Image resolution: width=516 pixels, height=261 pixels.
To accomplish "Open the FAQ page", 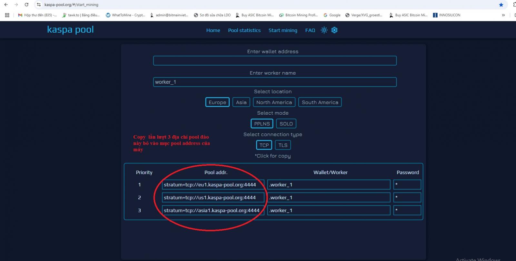I will pyautogui.click(x=310, y=30).
